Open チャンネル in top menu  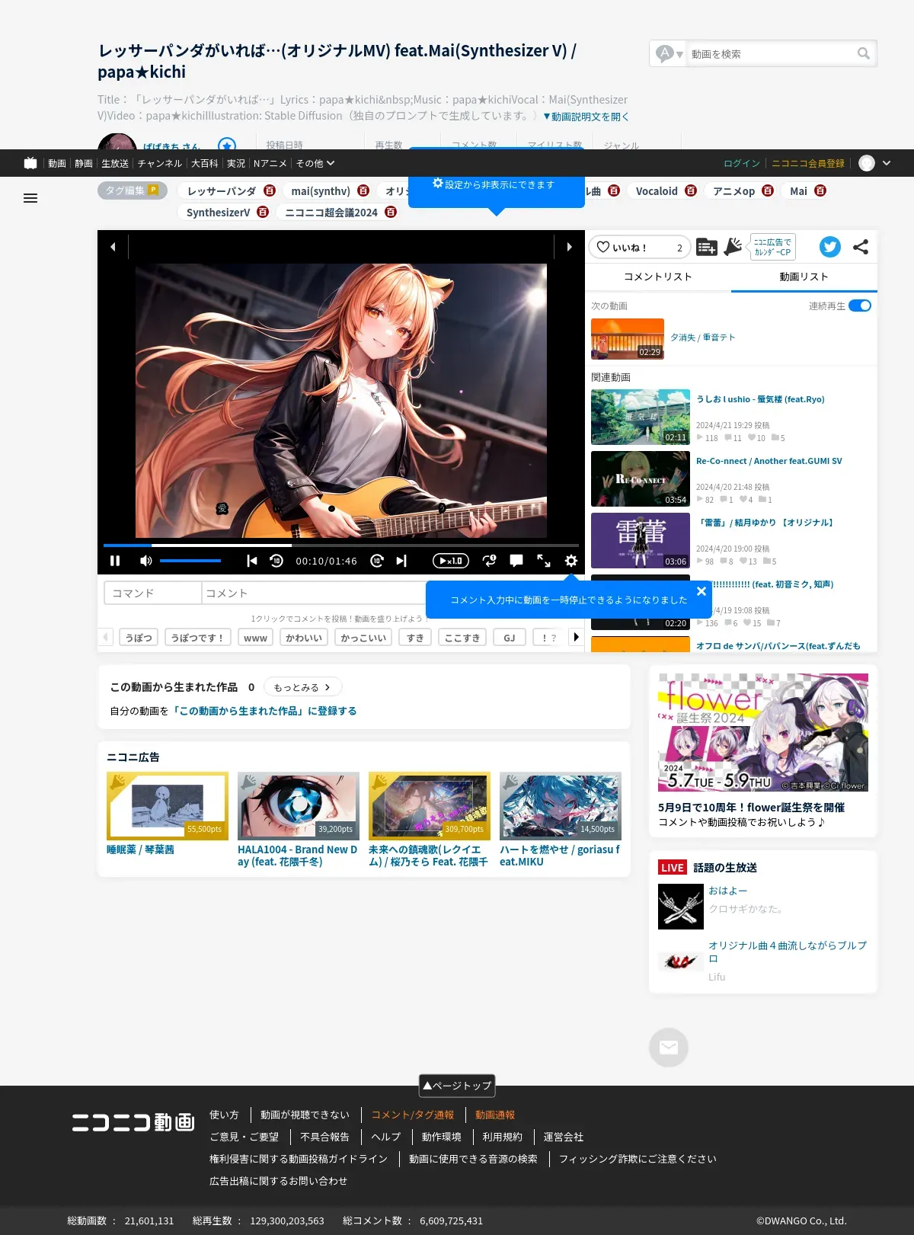(160, 163)
